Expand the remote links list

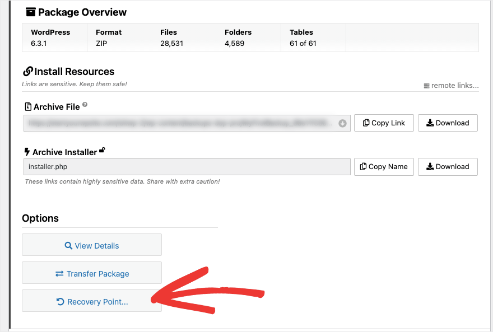pos(451,86)
